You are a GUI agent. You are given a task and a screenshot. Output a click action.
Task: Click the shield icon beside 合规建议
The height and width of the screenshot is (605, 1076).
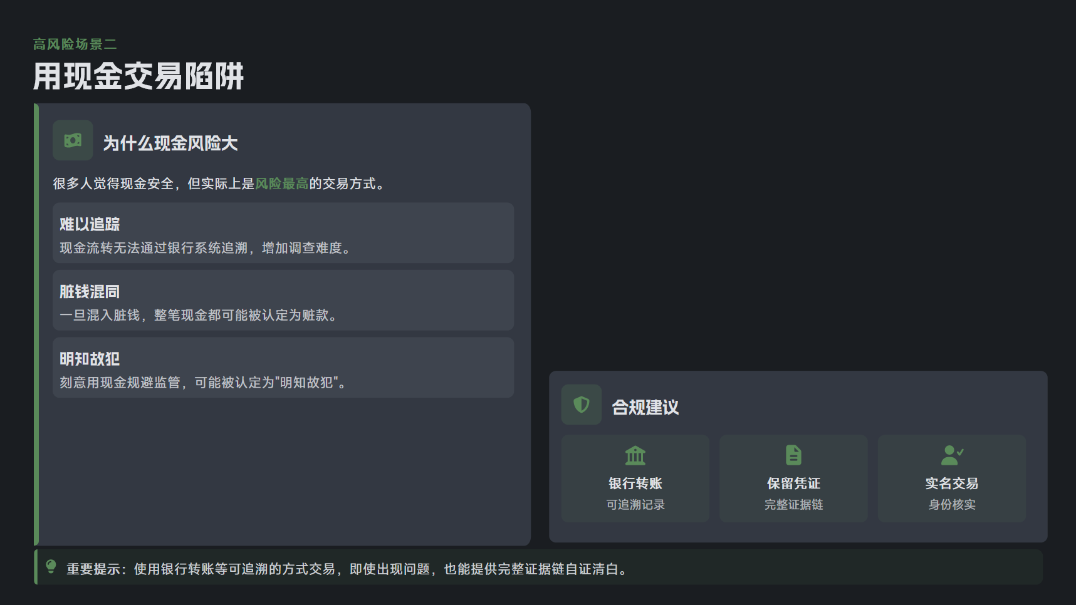tap(581, 405)
